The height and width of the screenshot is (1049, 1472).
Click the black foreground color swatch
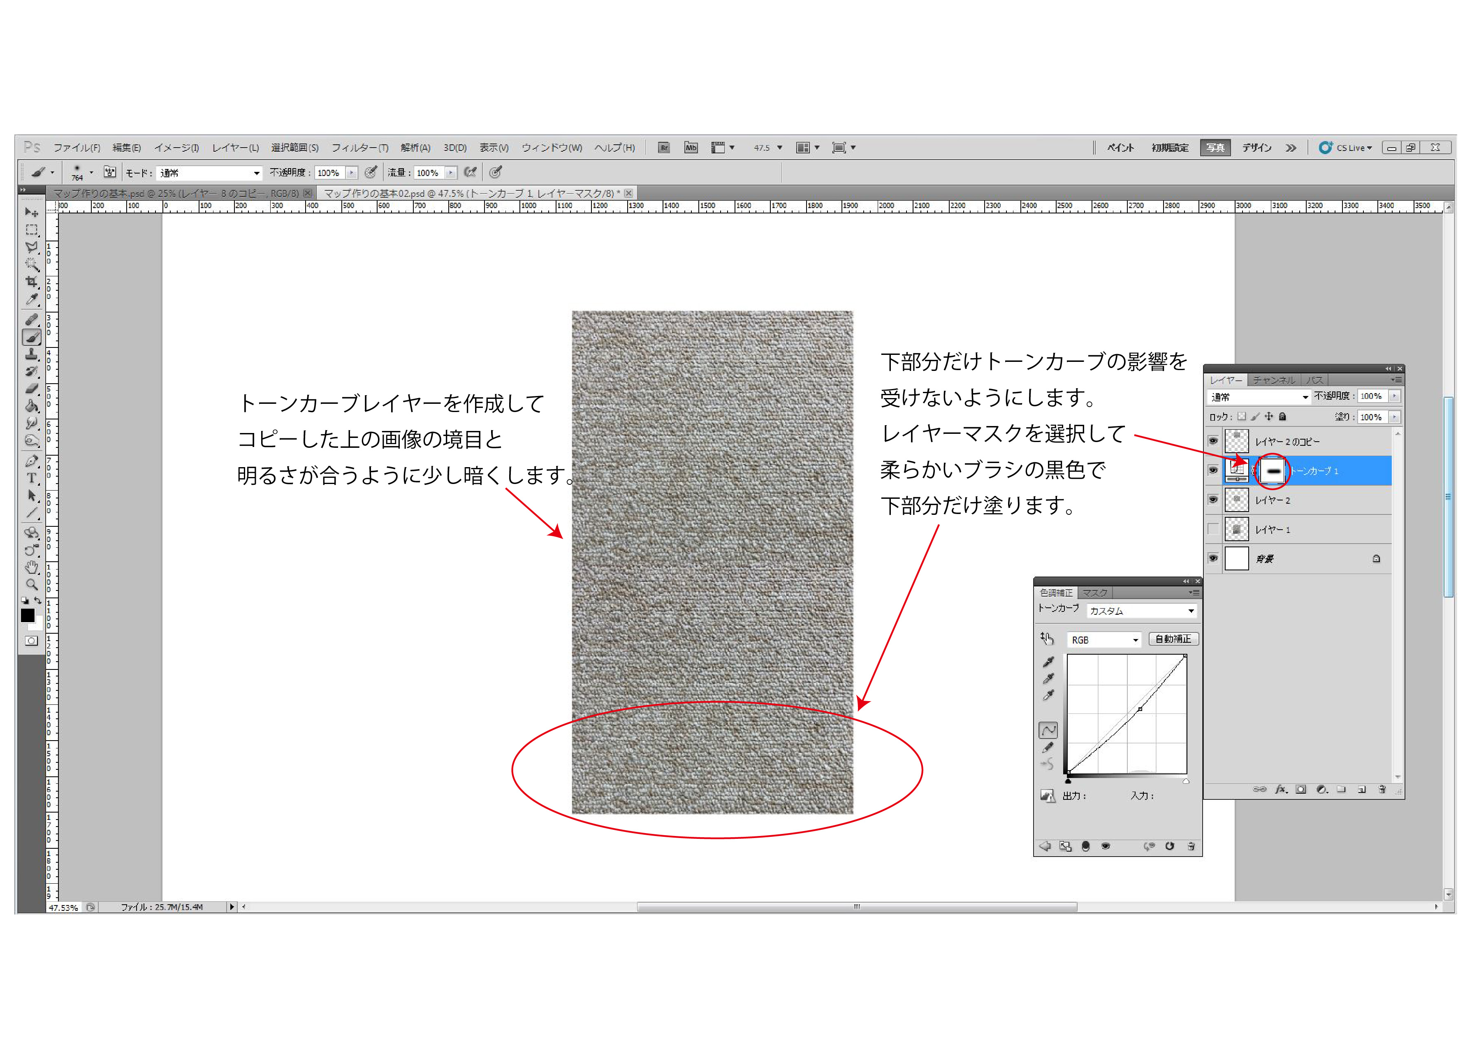(27, 616)
